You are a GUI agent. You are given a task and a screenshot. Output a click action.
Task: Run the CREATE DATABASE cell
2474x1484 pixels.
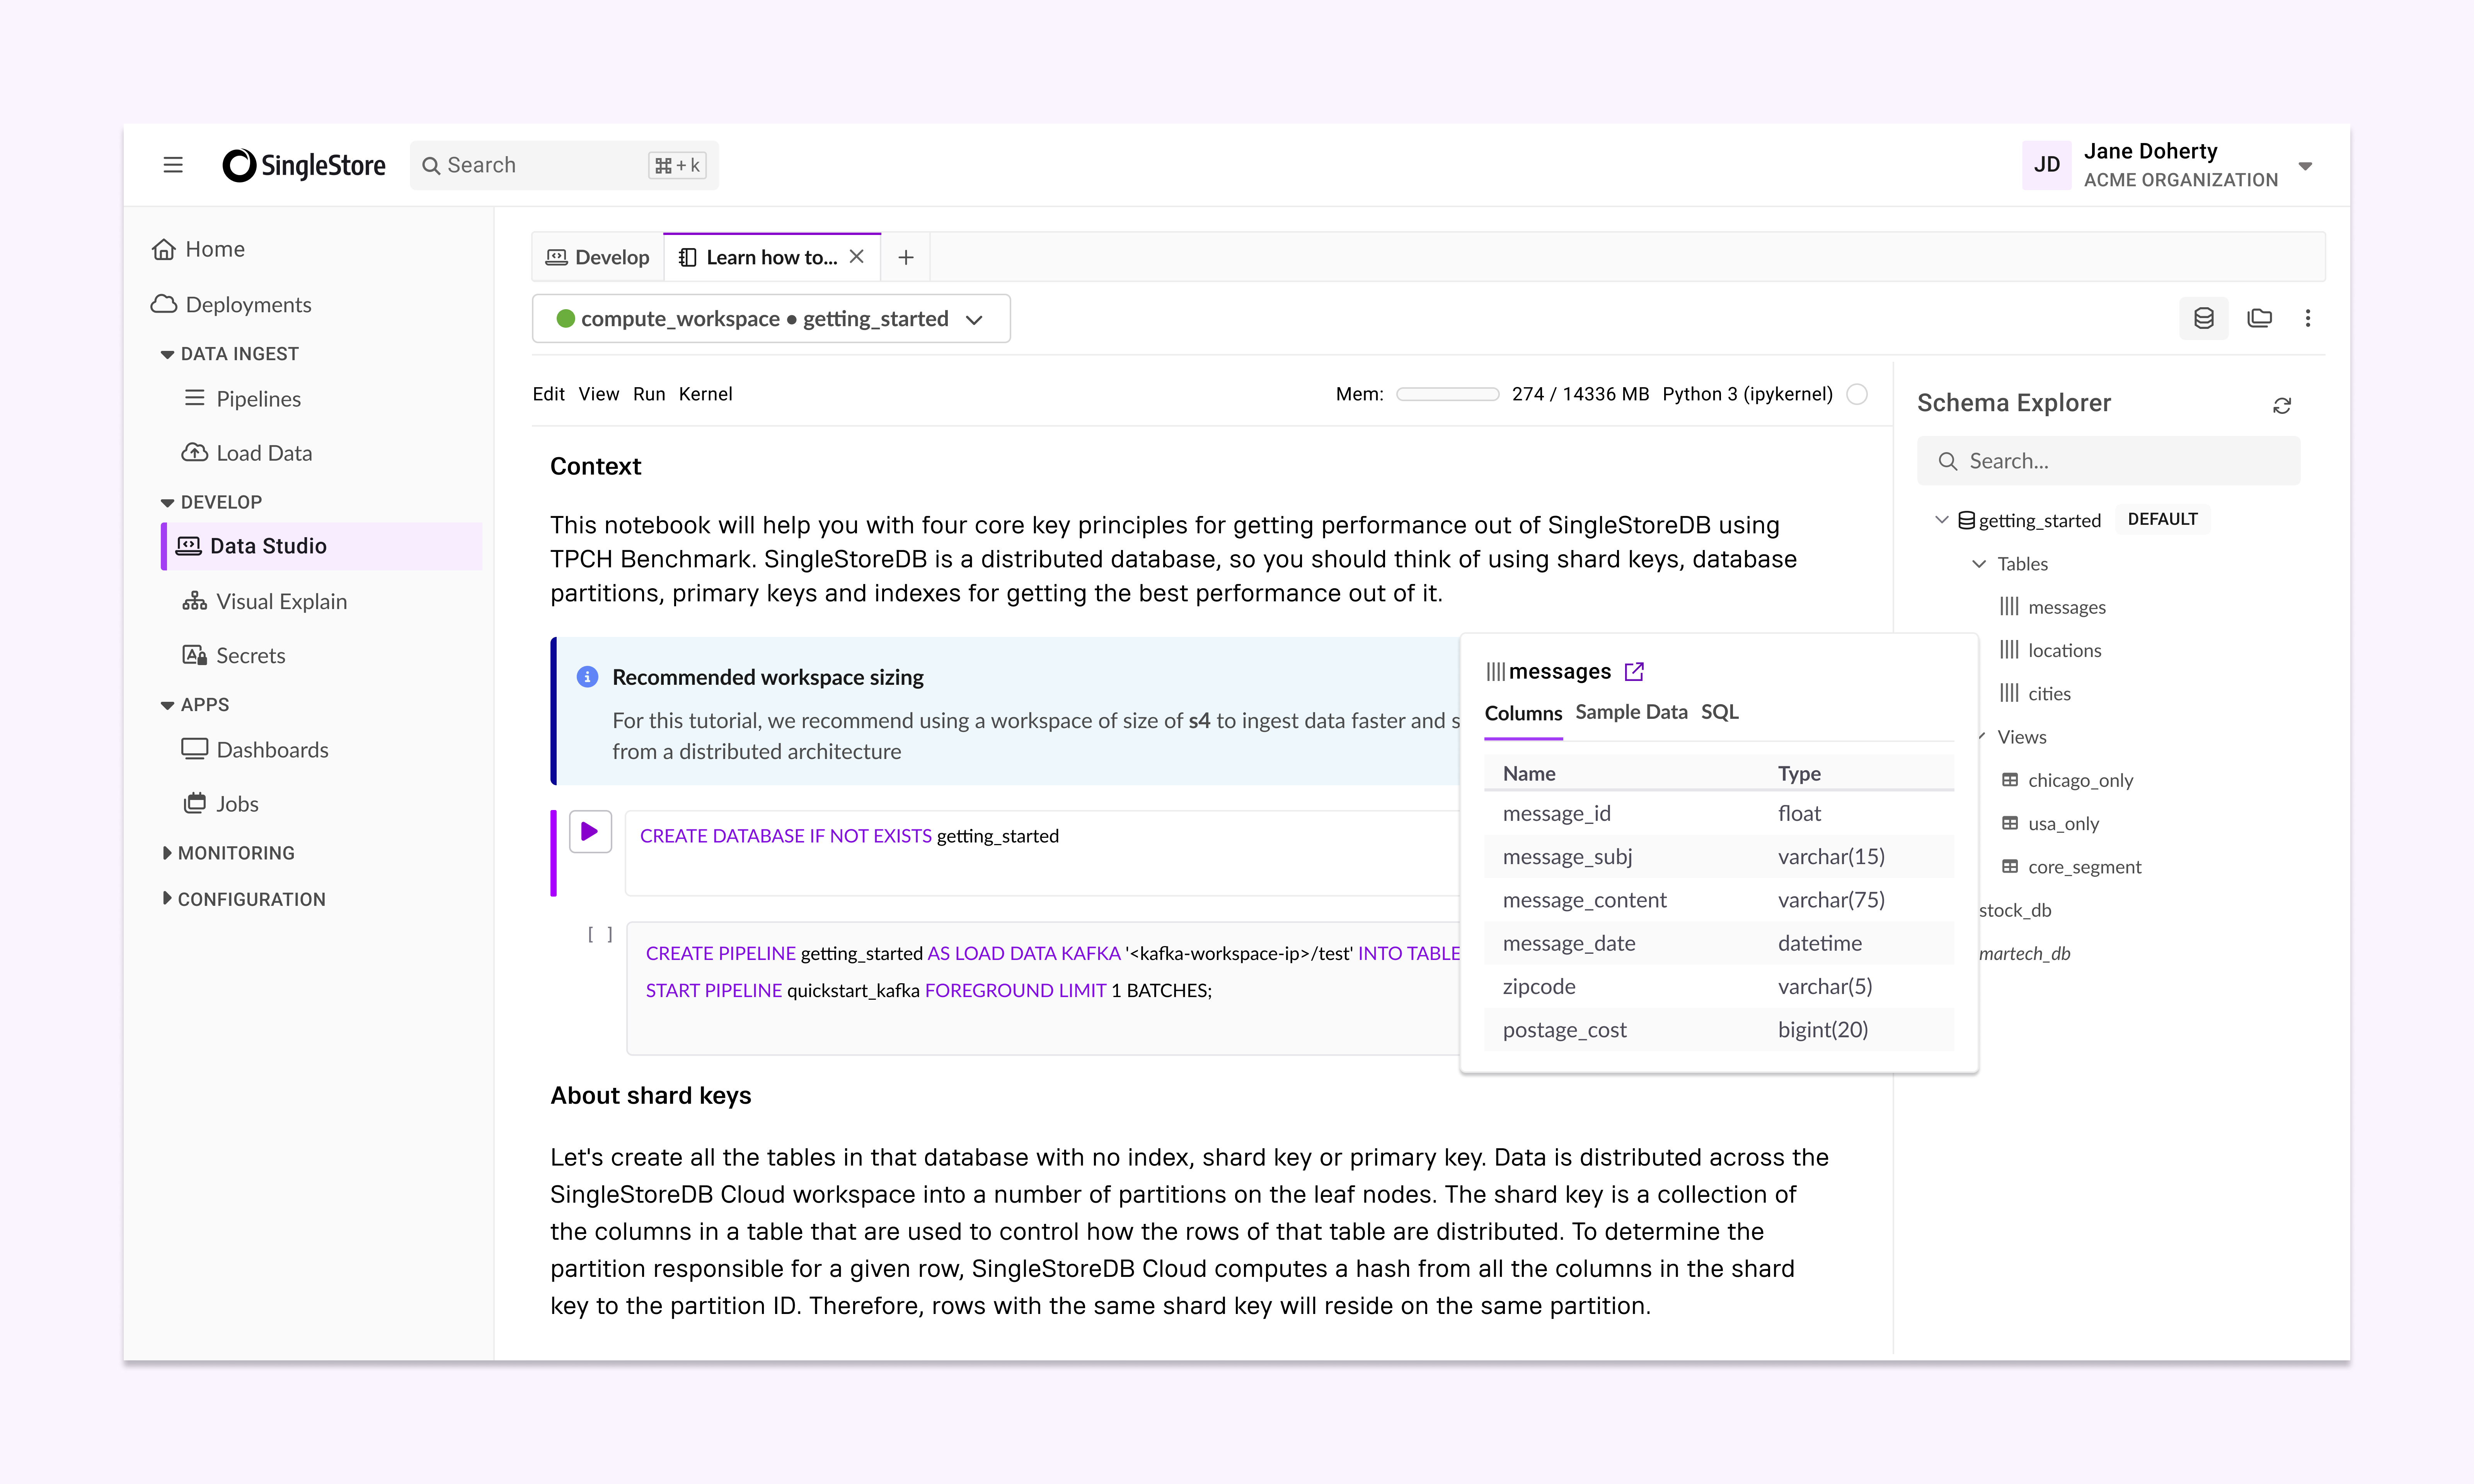point(590,831)
